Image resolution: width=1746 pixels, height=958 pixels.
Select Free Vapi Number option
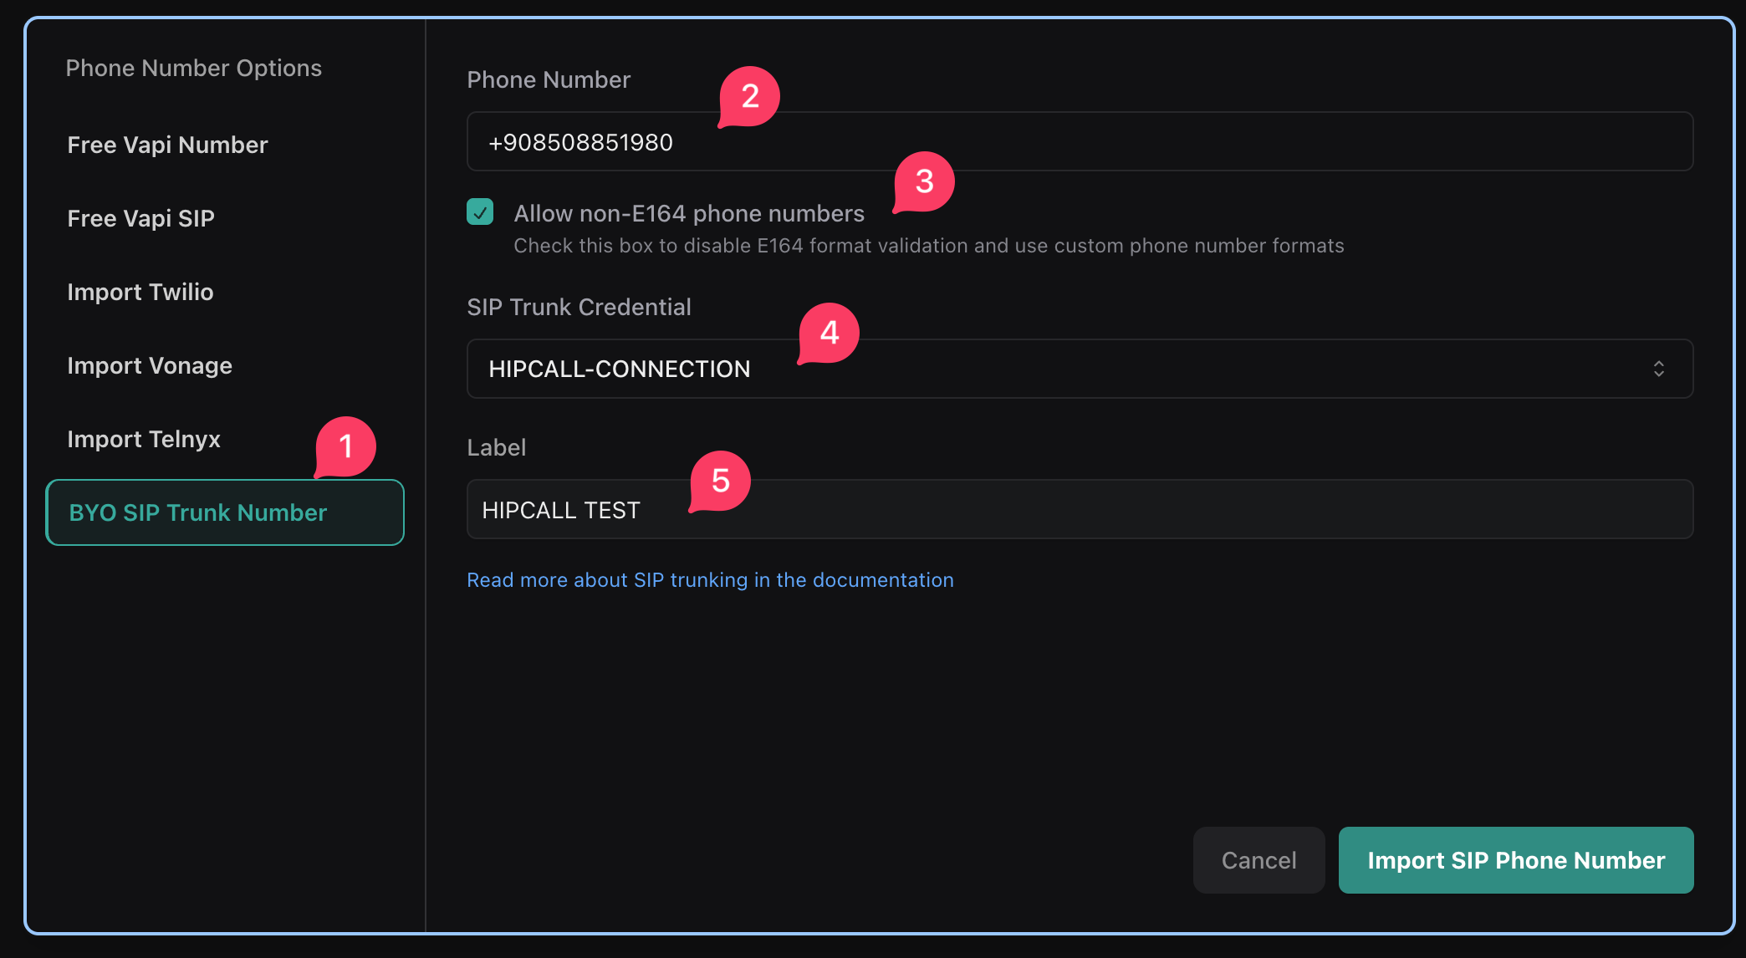[167, 145]
